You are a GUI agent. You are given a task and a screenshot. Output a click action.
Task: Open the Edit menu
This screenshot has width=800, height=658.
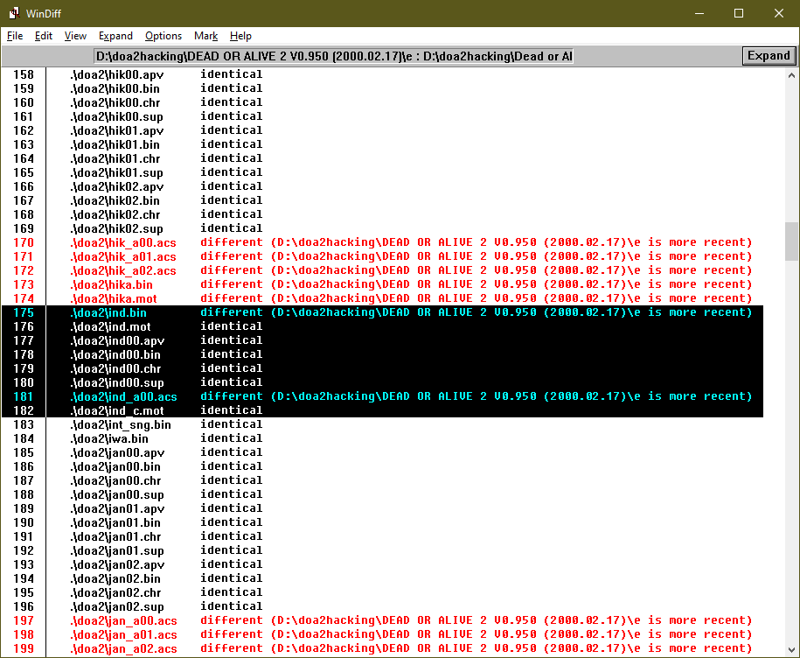(x=44, y=36)
